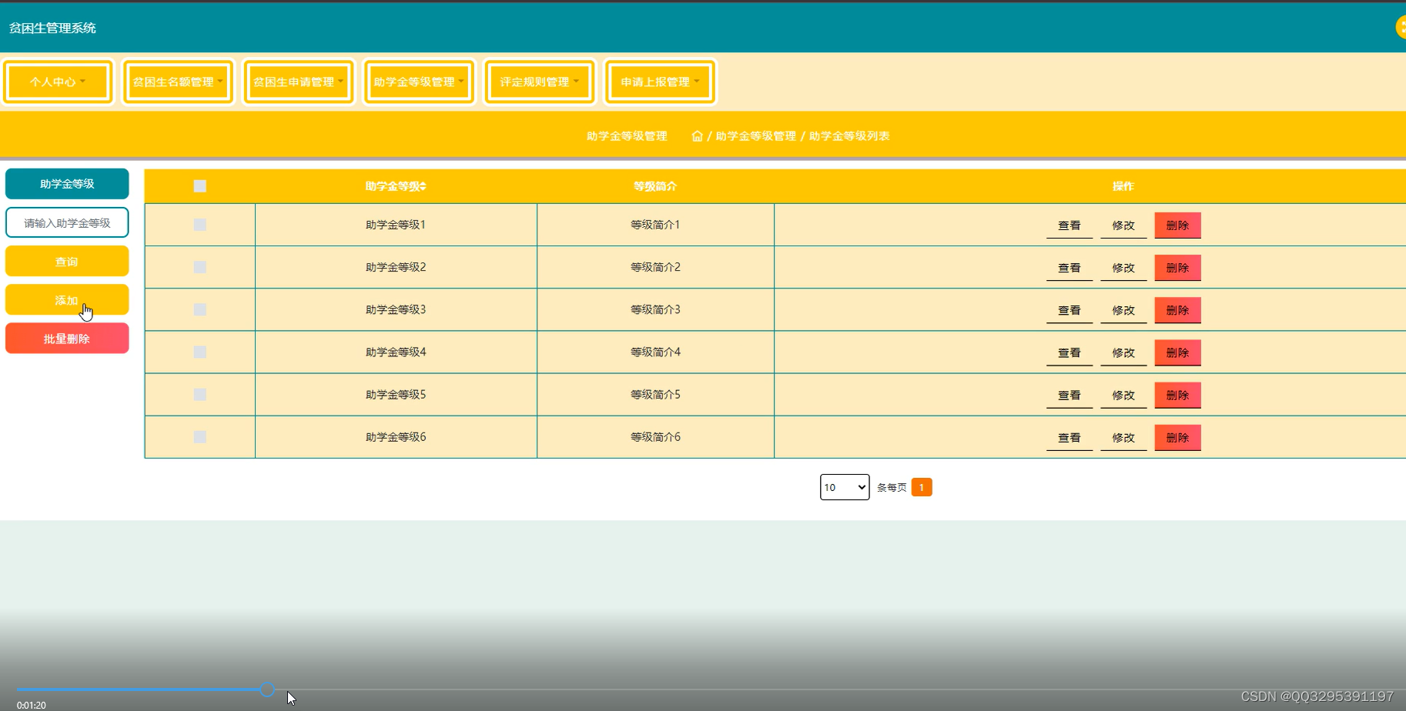Open the 申请上报管理 dropdown menu
Image resolution: width=1406 pixels, height=711 pixels.
tap(660, 82)
